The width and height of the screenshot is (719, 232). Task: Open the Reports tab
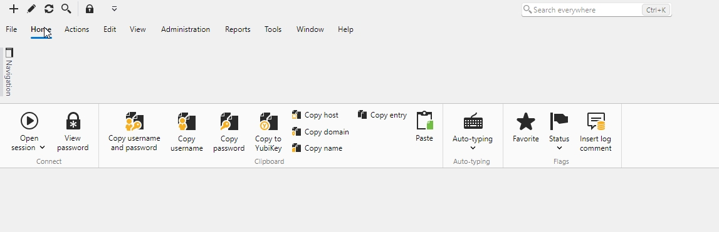[x=238, y=29]
